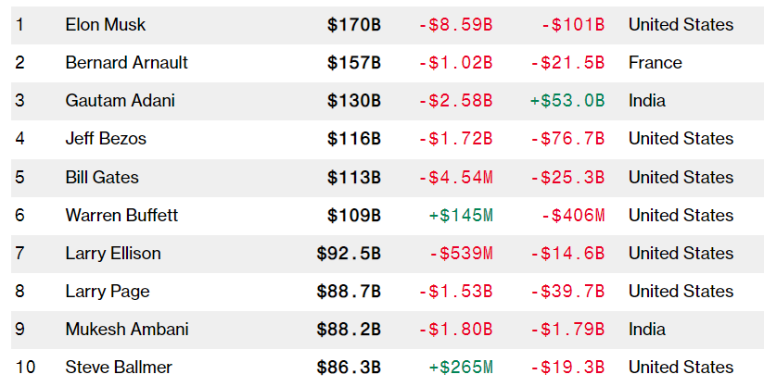Select Steve Ballmer in the ranking
Screen dimensions: 764x387
tap(119, 367)
